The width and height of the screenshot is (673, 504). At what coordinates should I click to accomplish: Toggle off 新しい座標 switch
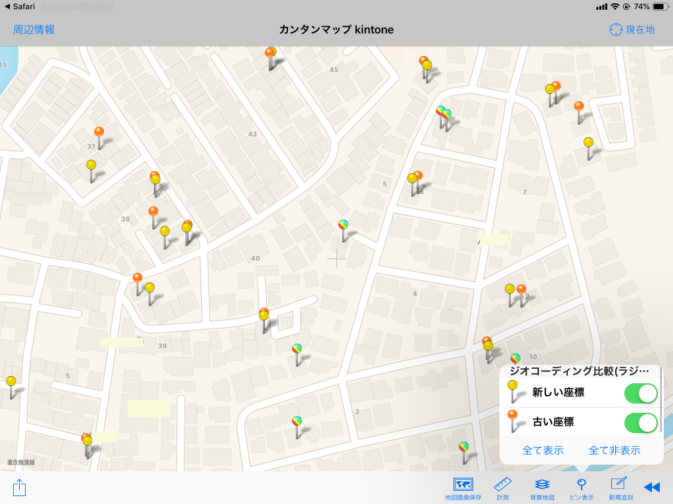click(x=641, y=393)
